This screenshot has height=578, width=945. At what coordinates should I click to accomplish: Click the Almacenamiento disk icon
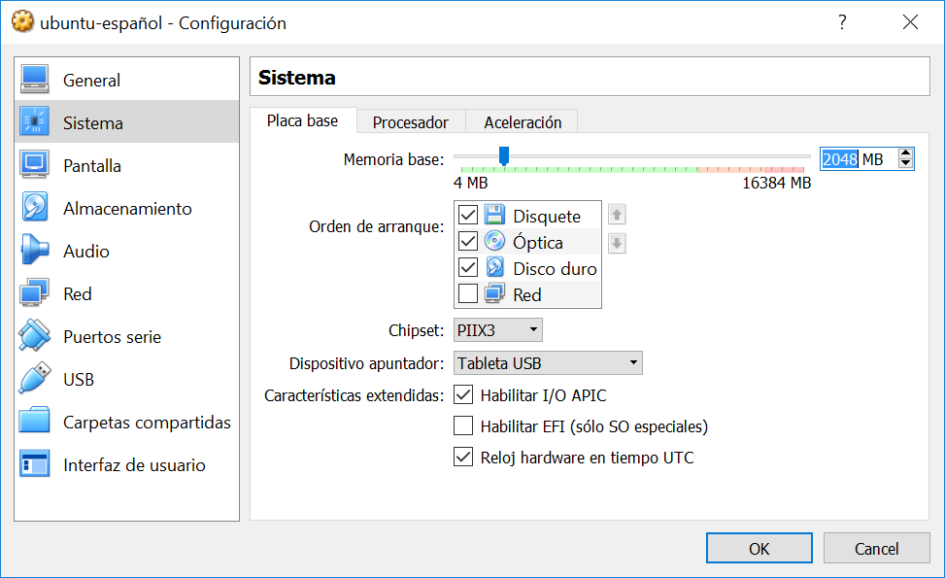click(35, 207)
